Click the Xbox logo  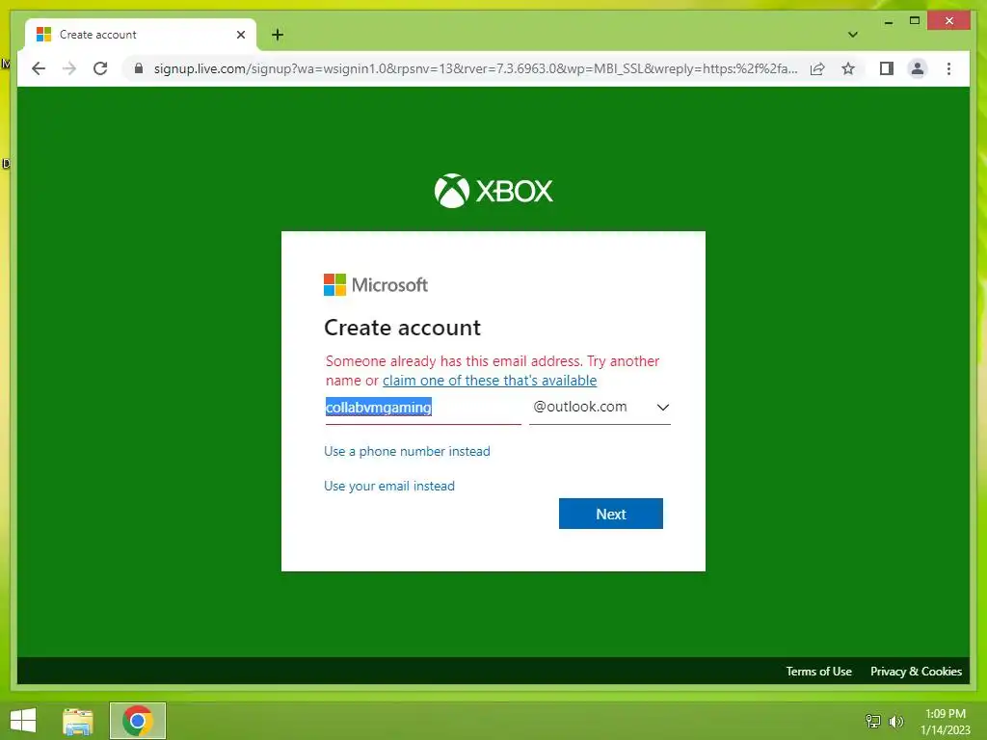493,191
